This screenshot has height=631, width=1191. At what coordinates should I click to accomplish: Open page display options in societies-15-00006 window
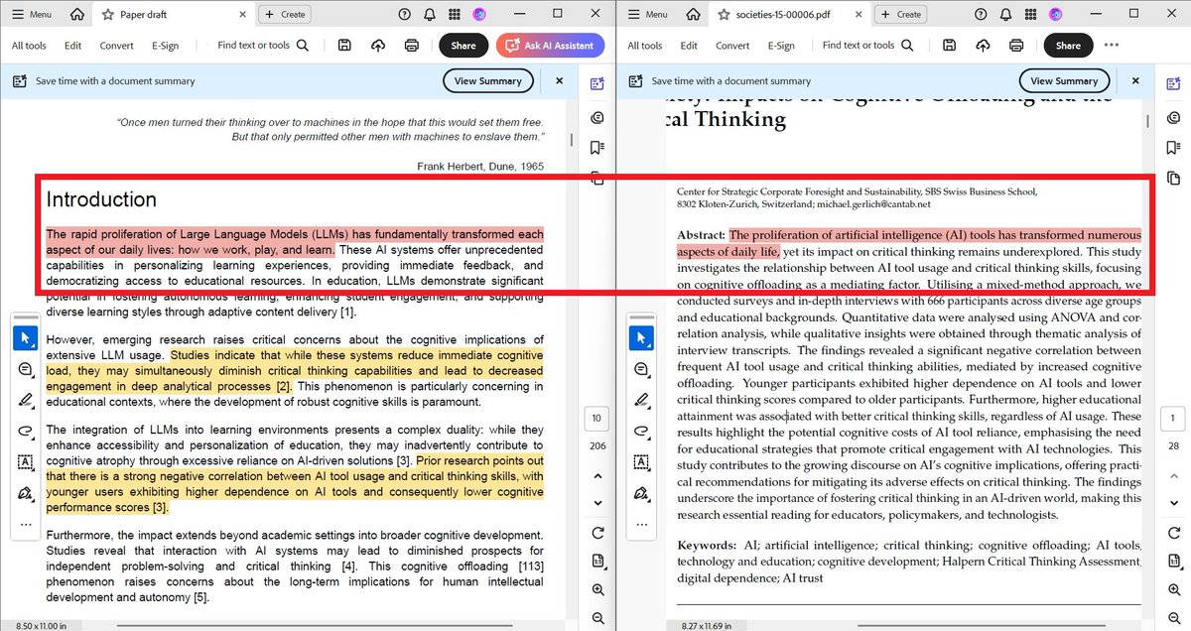pos(1174,562)
